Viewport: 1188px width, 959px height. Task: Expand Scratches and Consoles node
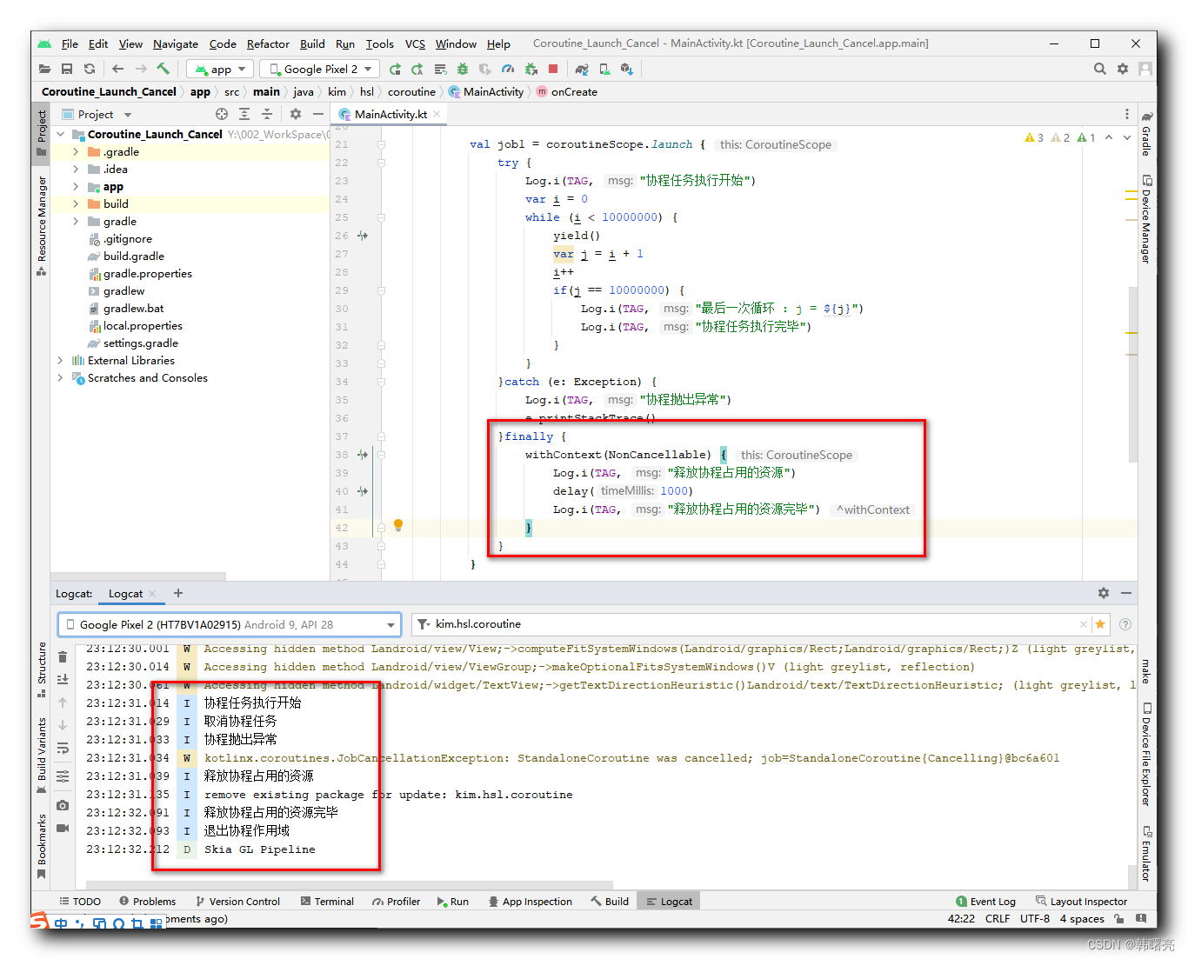[60, 377]
